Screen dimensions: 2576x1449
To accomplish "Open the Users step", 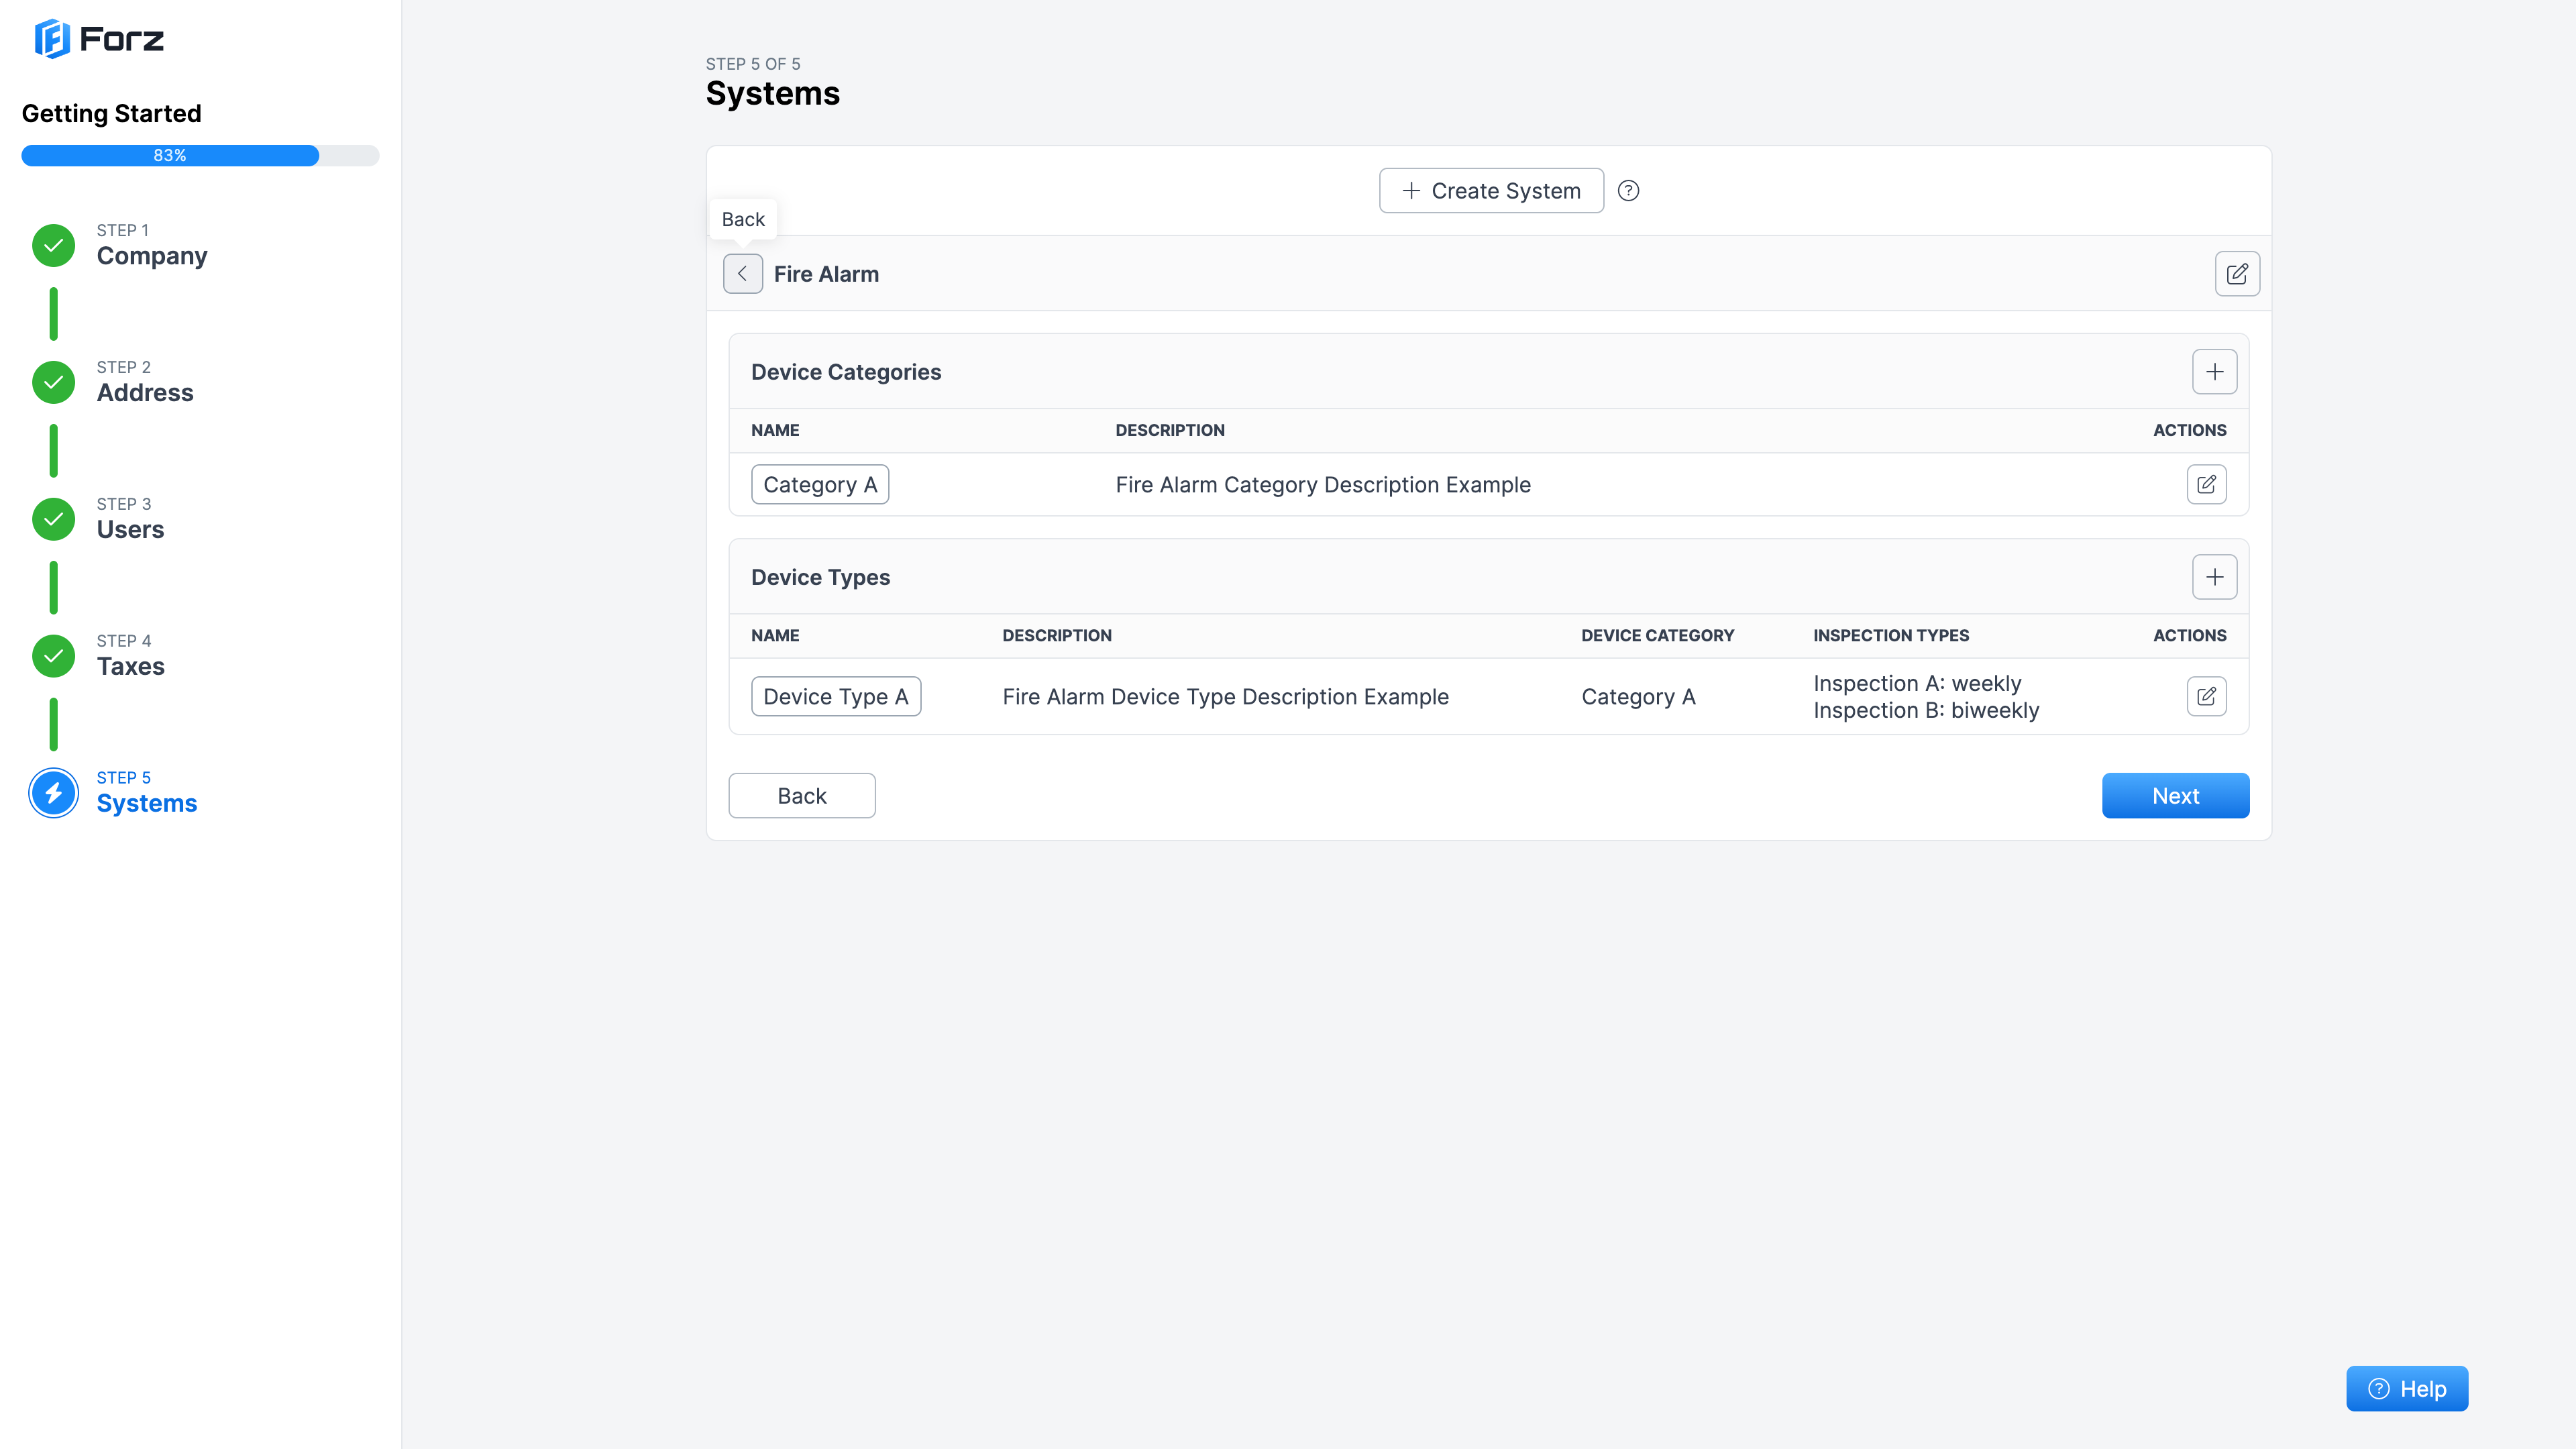I will point(130,530).
